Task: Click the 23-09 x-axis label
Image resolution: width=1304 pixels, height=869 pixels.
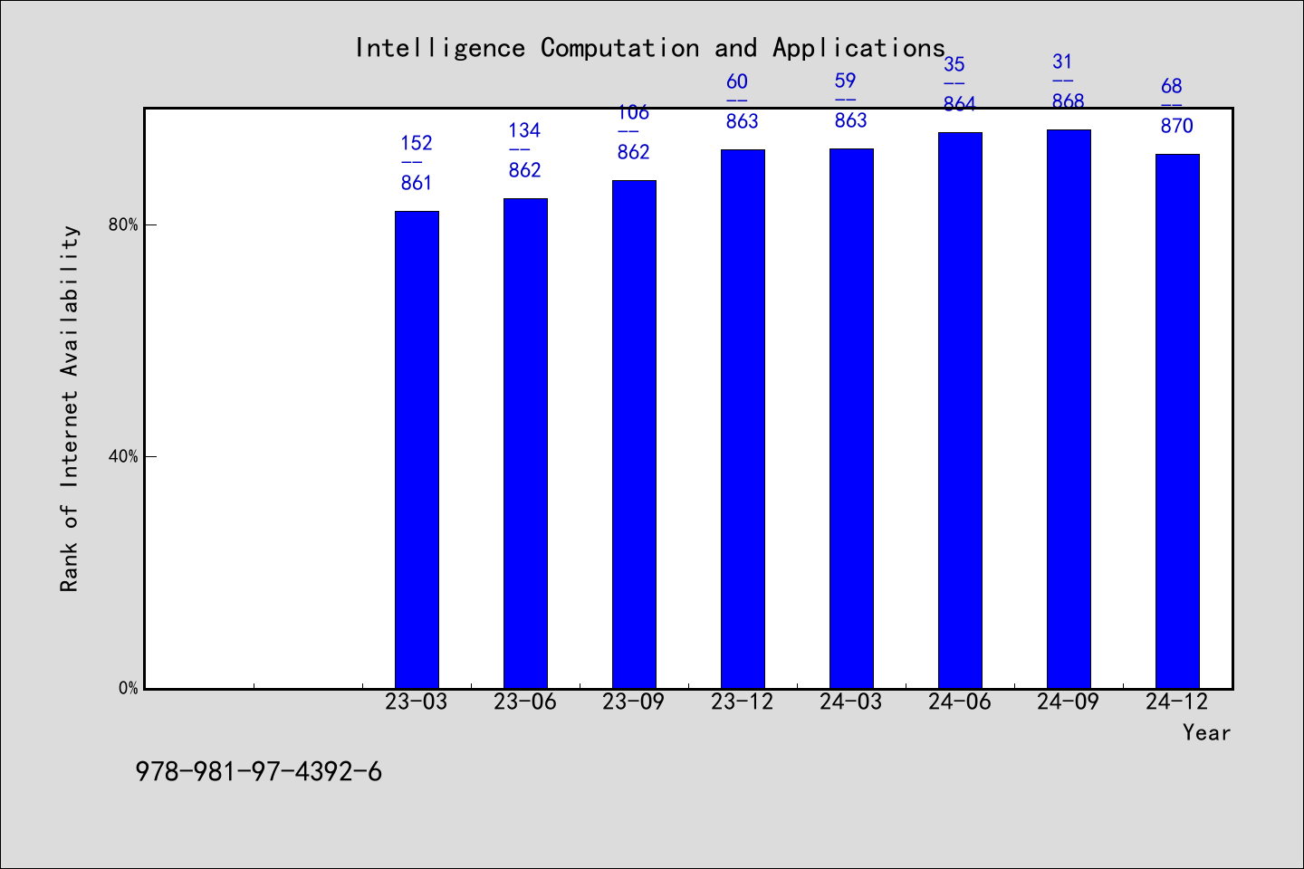Action: (x=634, y=702)
